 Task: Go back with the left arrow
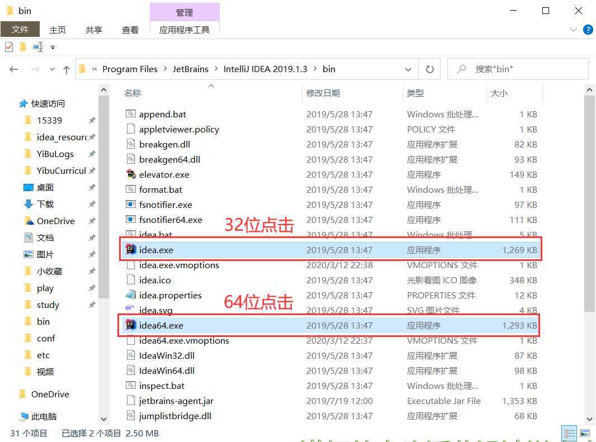click(13, 69)
